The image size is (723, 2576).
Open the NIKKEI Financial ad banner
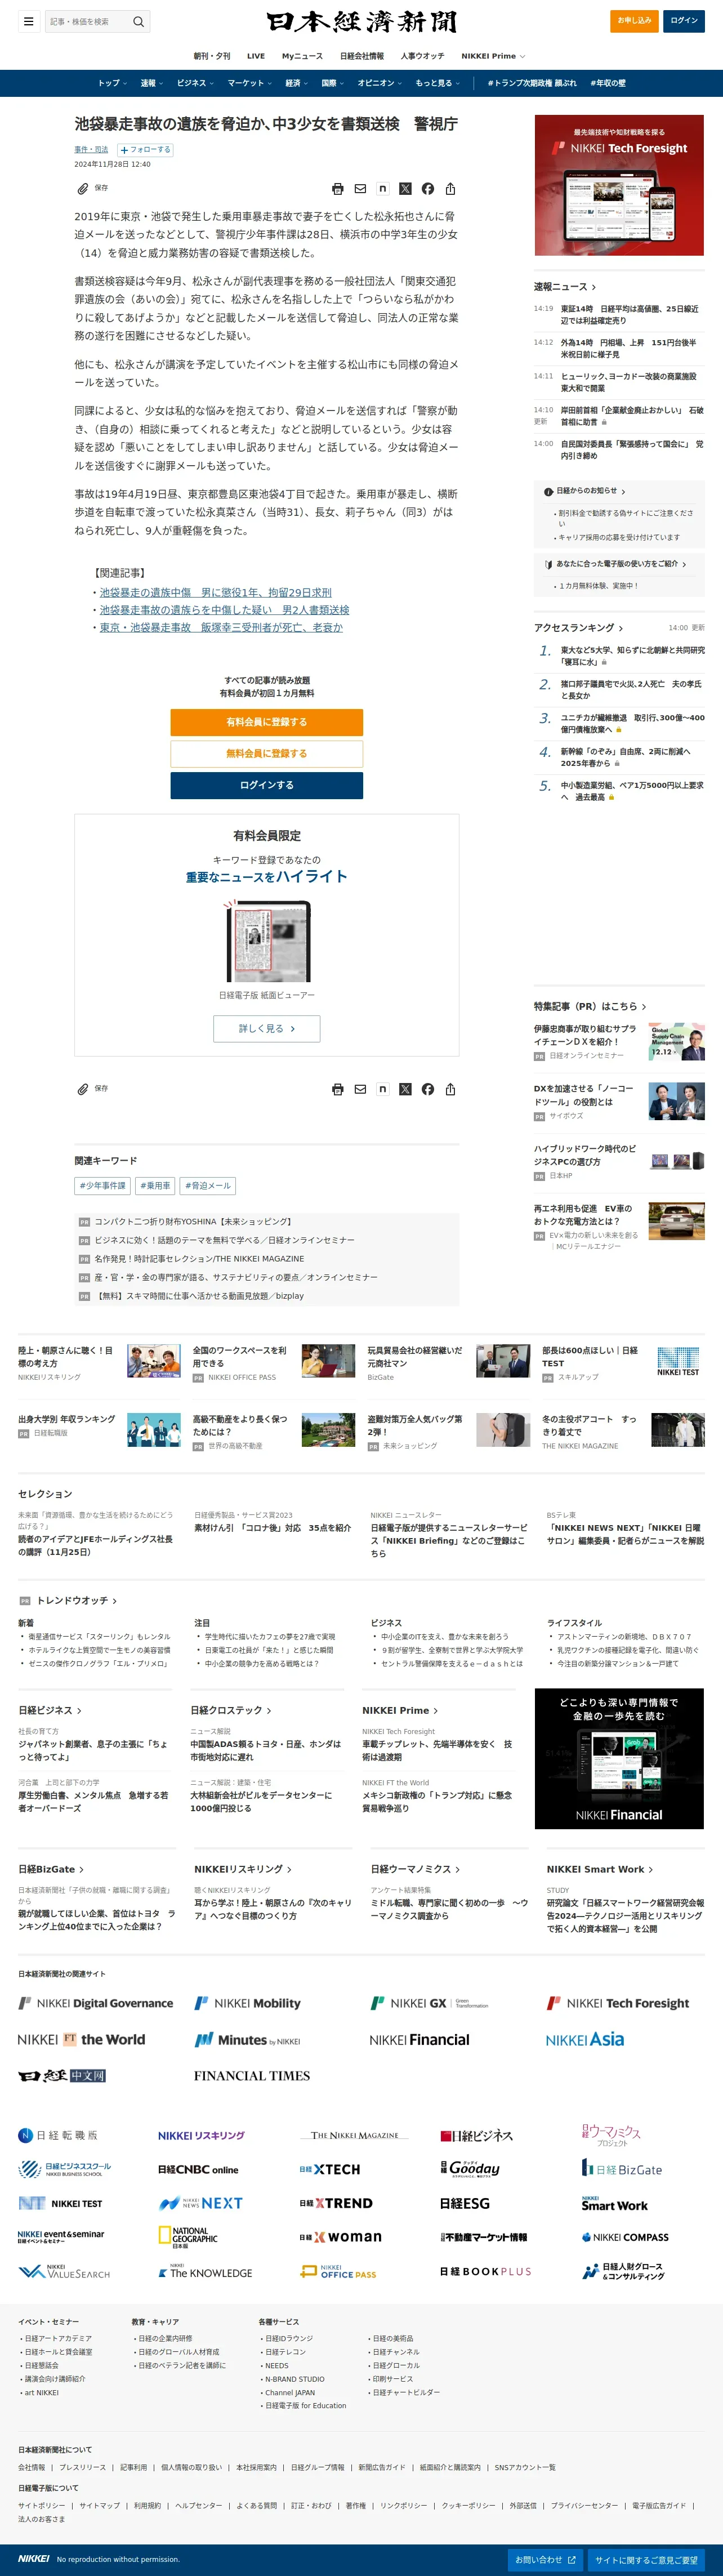pyautogui.click(x=619, y=1758)
